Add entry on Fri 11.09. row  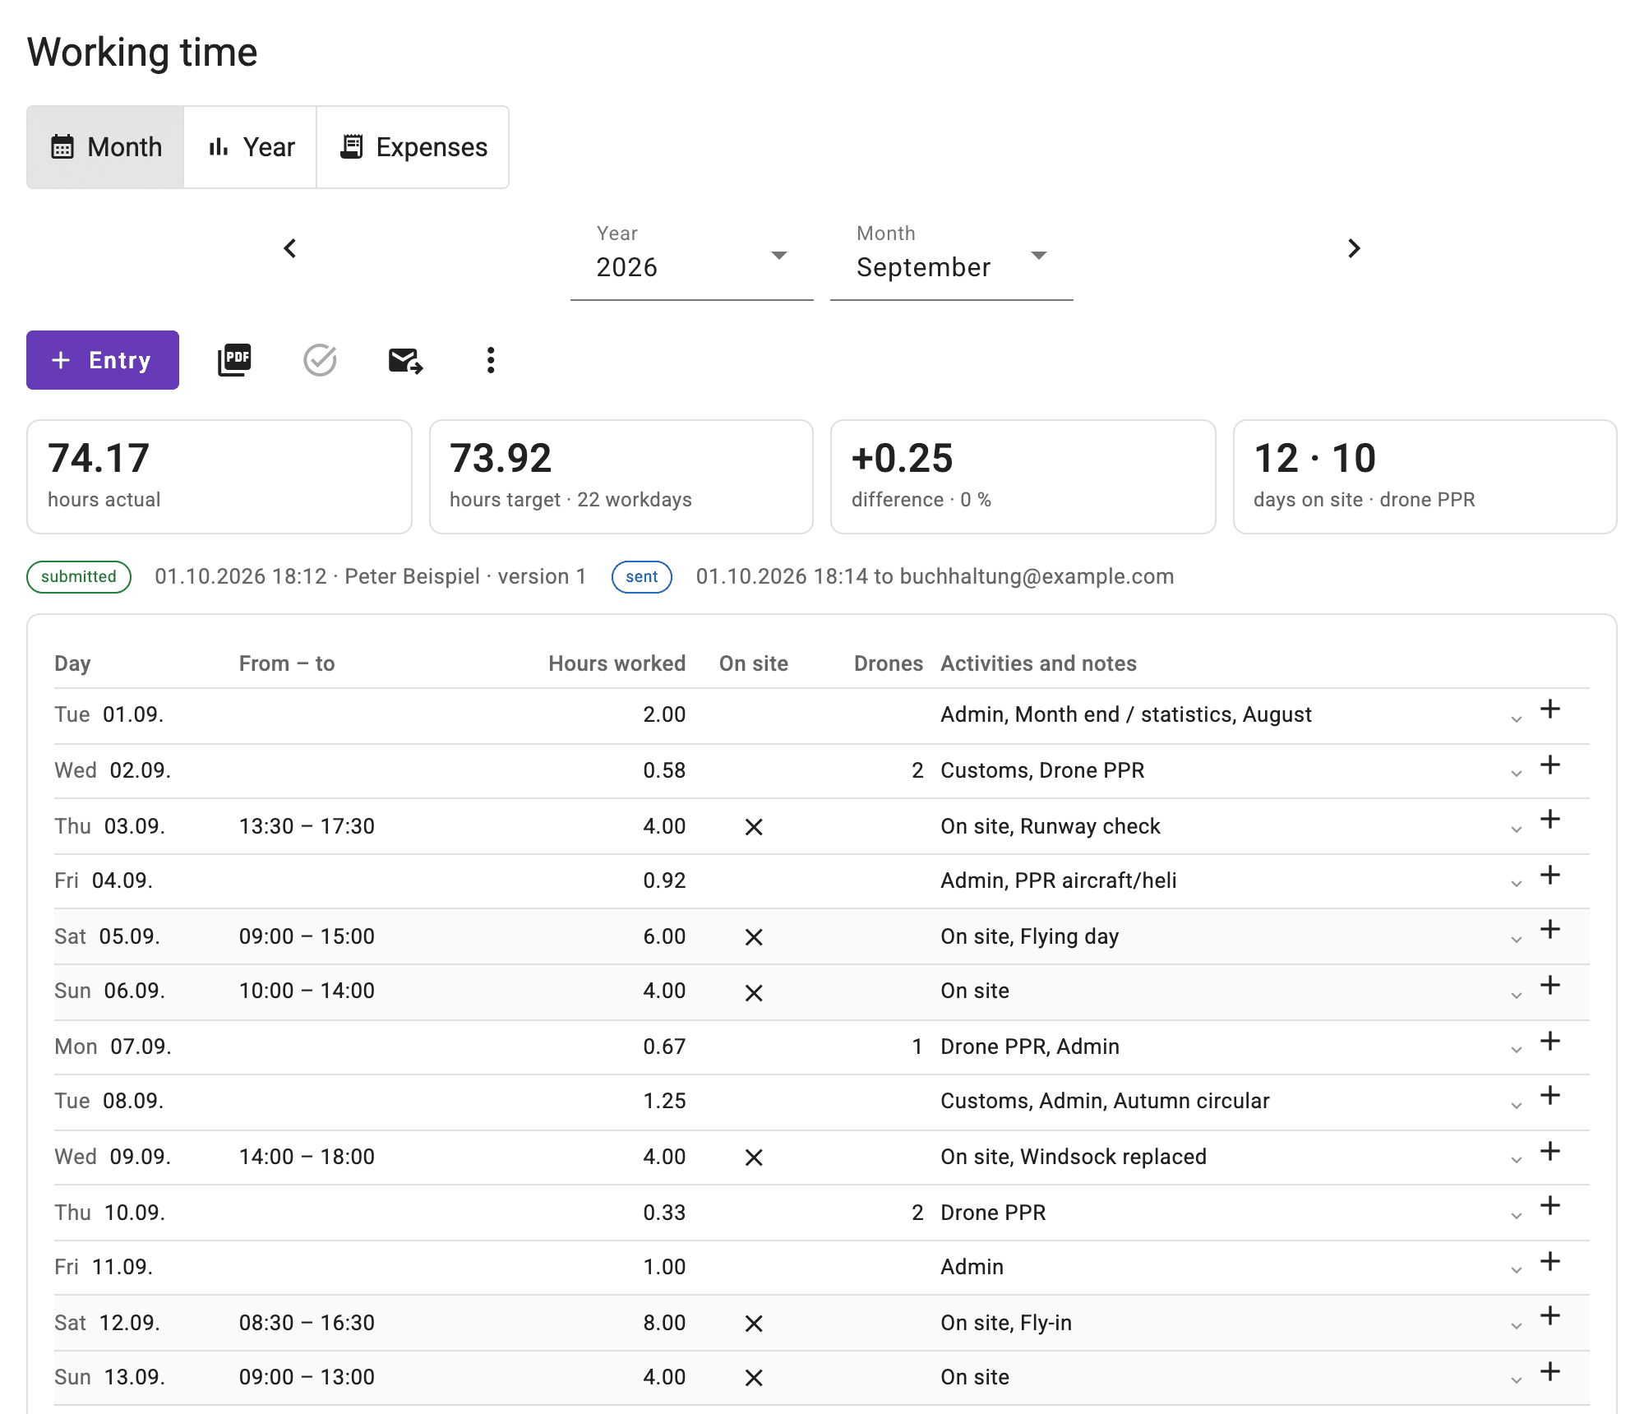coord(1550,1262)
